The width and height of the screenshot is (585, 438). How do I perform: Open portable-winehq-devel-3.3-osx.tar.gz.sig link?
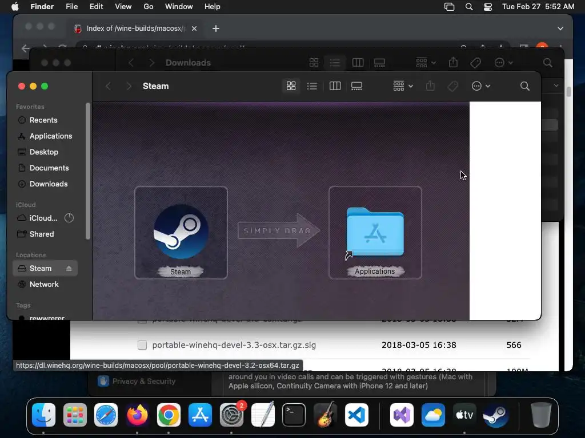[234, 345]
